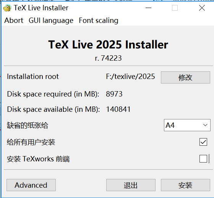Click the 8973 disk space required value
This screenshot has height=198, width=214.
coord(114,94)
